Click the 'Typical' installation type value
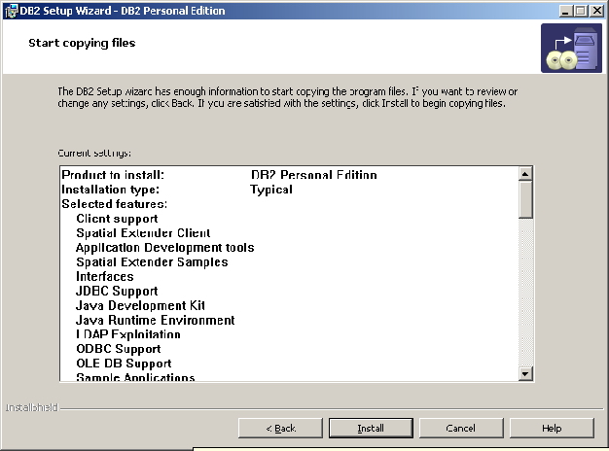This screenshot has height=451, width=609. point(271,190)
